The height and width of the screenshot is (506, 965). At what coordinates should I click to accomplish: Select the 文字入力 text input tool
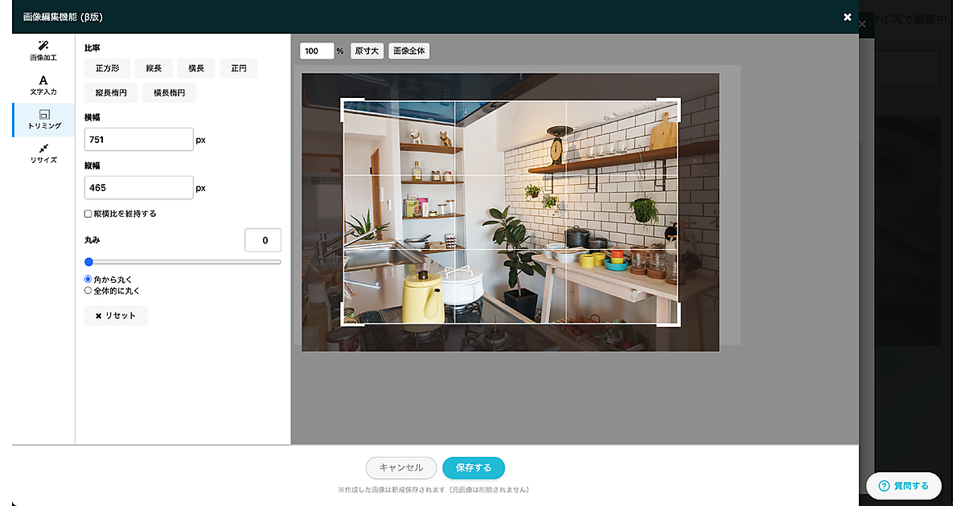(x=43, y=85)
